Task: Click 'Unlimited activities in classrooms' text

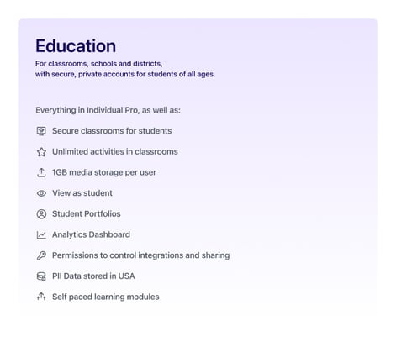Action: [115, 151]
